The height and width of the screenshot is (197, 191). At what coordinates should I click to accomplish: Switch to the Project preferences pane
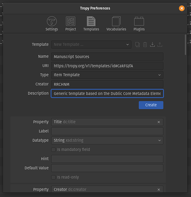[70, 24]
